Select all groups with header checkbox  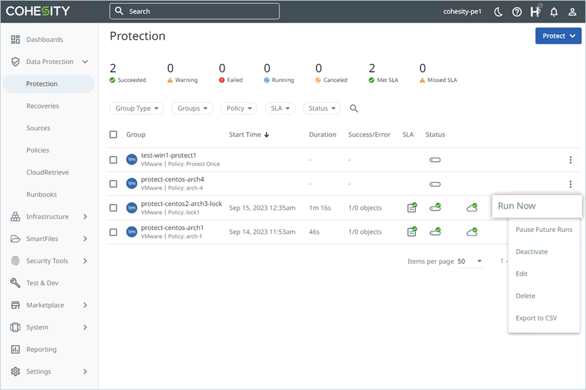113,135
